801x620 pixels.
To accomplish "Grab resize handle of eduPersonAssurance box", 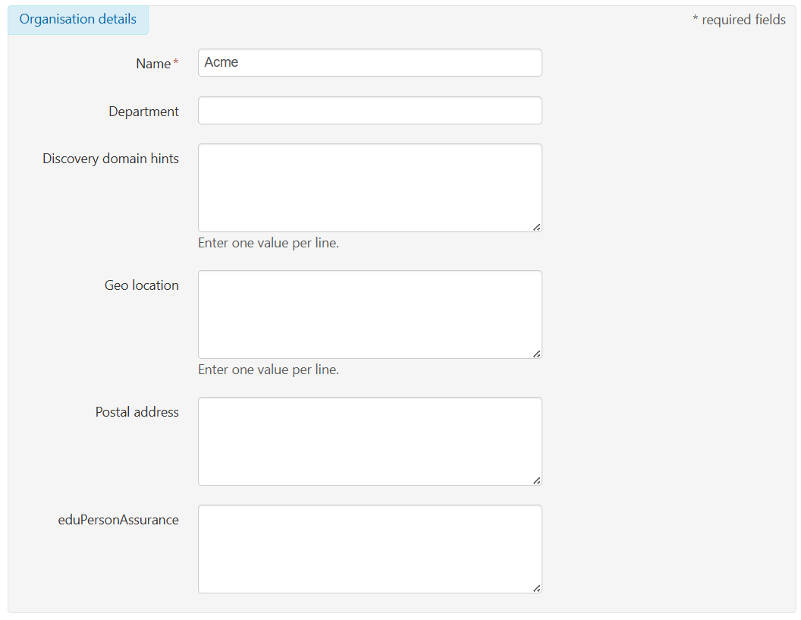I will pos(537,589).
